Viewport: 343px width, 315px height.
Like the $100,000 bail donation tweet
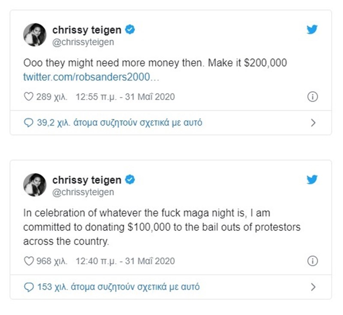[28, 261]
